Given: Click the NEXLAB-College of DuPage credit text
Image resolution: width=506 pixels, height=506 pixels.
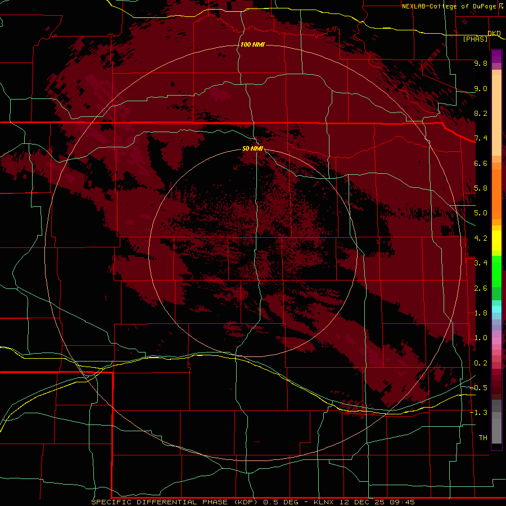Looking at the screenshot, I should coord(449,6).
